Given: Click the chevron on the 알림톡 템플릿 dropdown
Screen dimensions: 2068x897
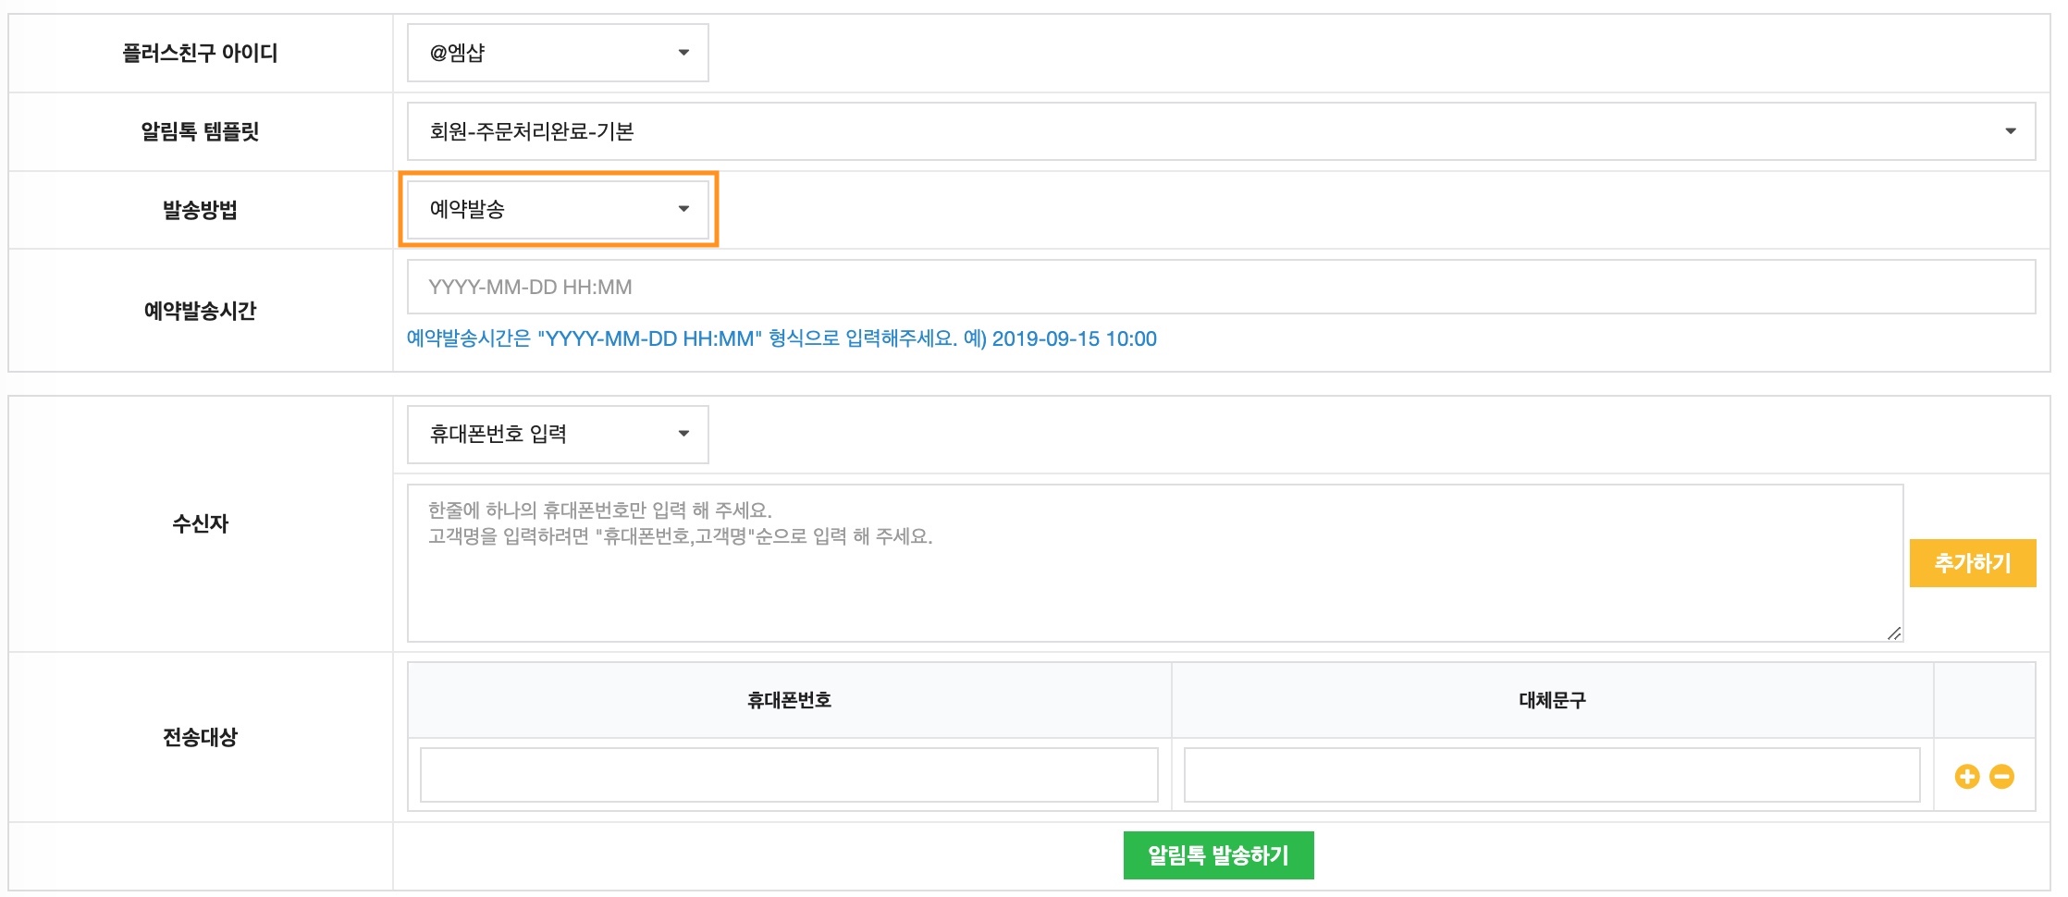Looking at the screenshot, I should click(2013, 131).
